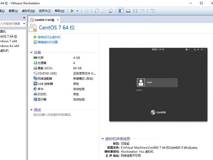Toggle the thumbnail bar view icon

(x=128, y=11)
